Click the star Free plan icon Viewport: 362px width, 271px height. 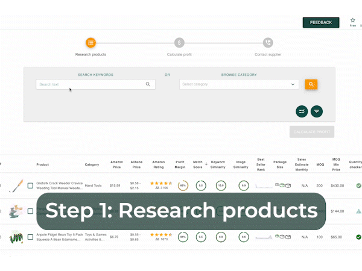[x=352, y=20]
